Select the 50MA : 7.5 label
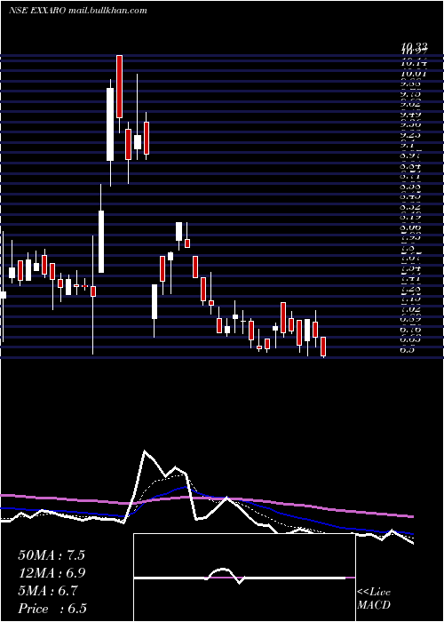The width and height of the screenshot is (444, 622). click(x=52, y=555)
